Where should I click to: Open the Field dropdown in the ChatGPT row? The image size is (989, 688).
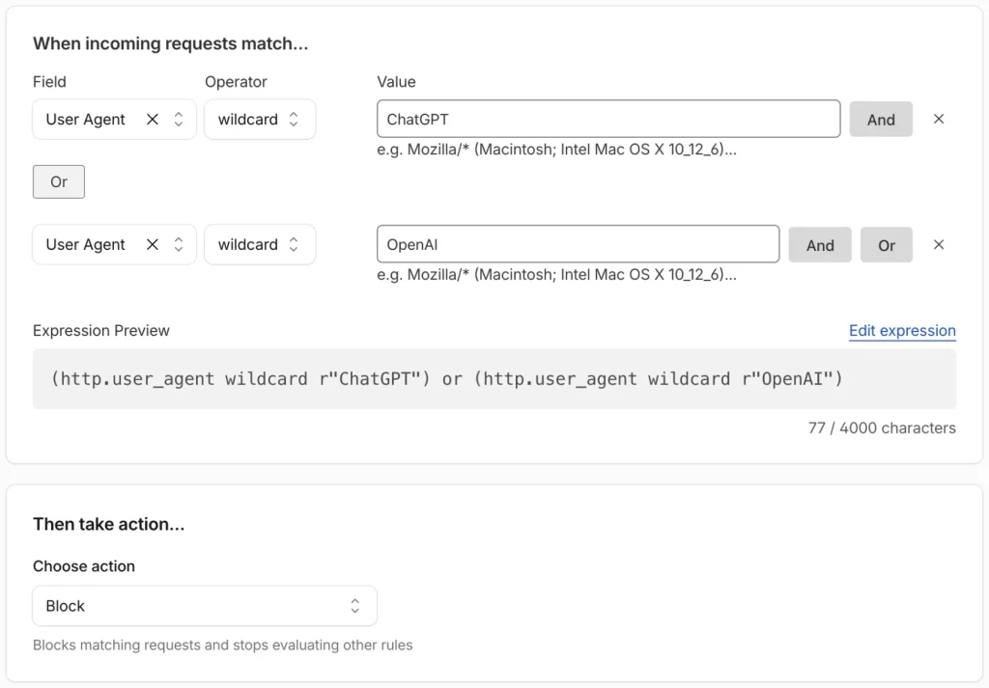[x=114, y=119]
